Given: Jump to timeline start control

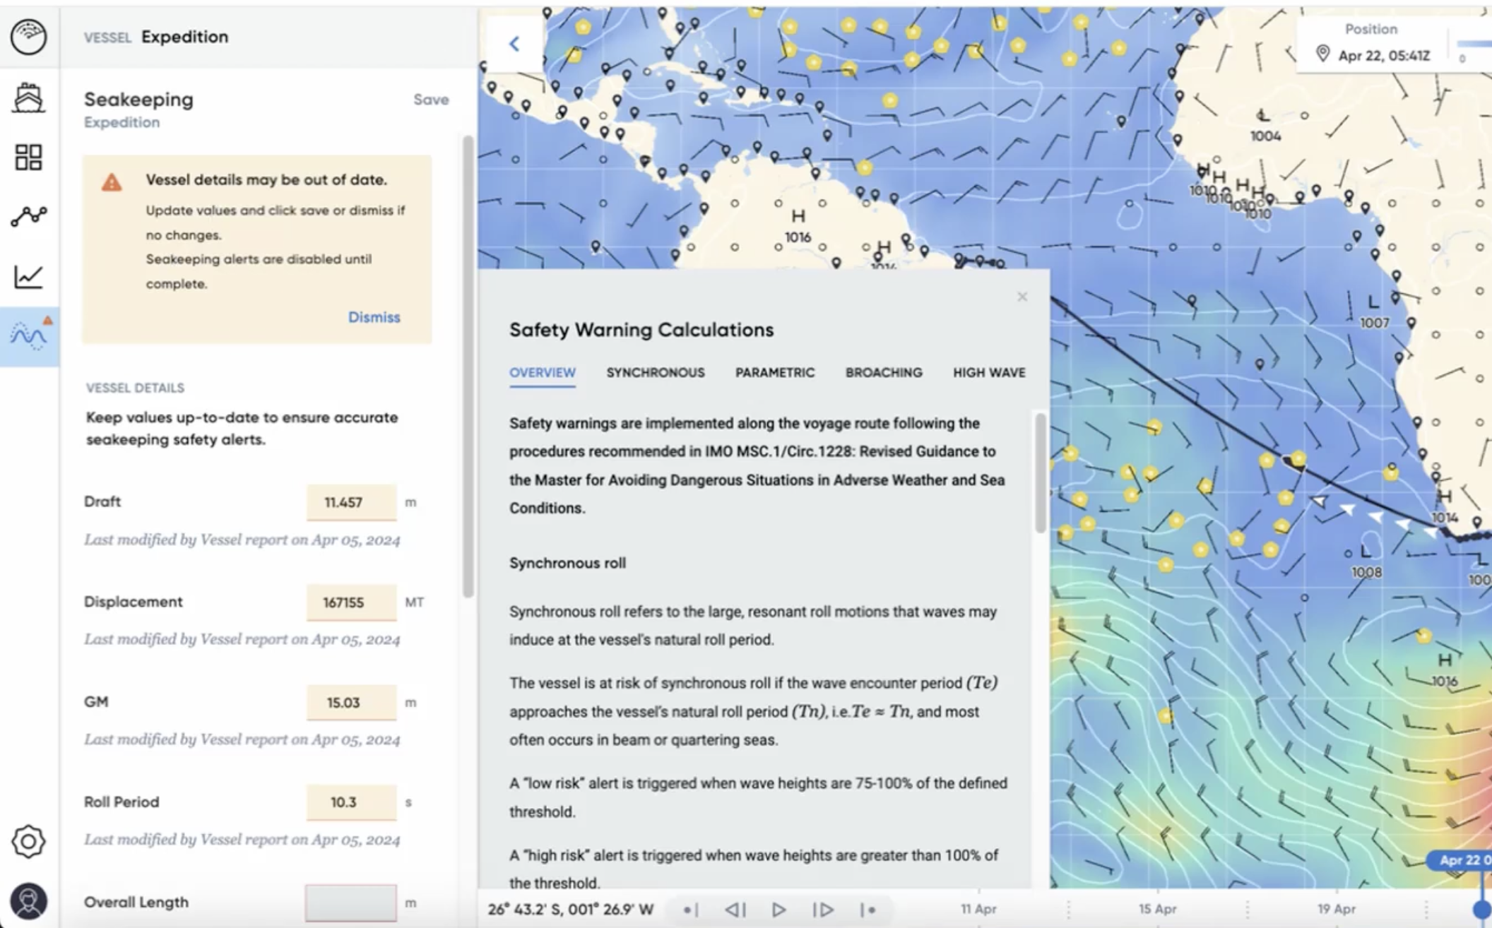Looking at the screenshot, I should (x=690, y=910).
